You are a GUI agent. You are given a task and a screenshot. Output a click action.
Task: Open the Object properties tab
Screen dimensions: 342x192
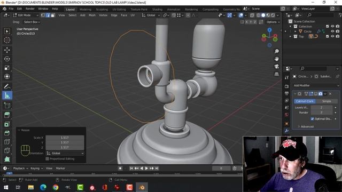point(286,124)
